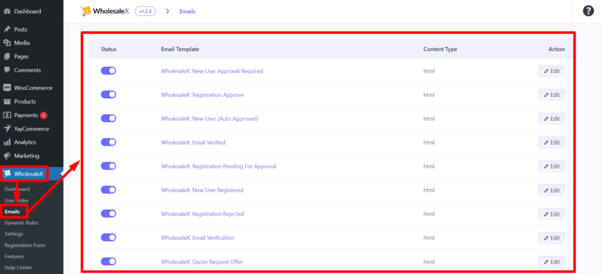602x274 pixels.
Task: Toggle Registration Rejected email status
Action: tap(108, 213)
